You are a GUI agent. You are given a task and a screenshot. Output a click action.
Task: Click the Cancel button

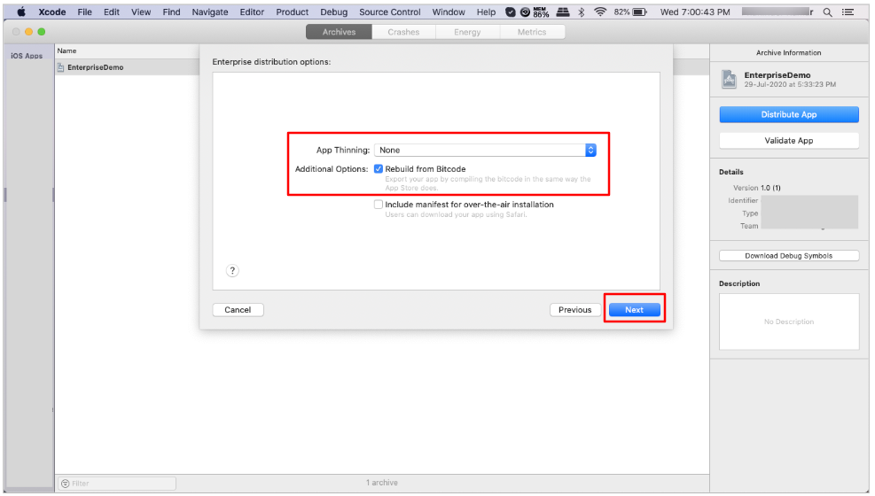[238, 310]
